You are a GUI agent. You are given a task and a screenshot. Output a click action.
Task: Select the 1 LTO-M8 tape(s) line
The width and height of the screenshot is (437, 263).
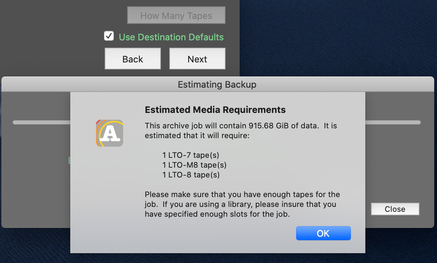(194, 165)
